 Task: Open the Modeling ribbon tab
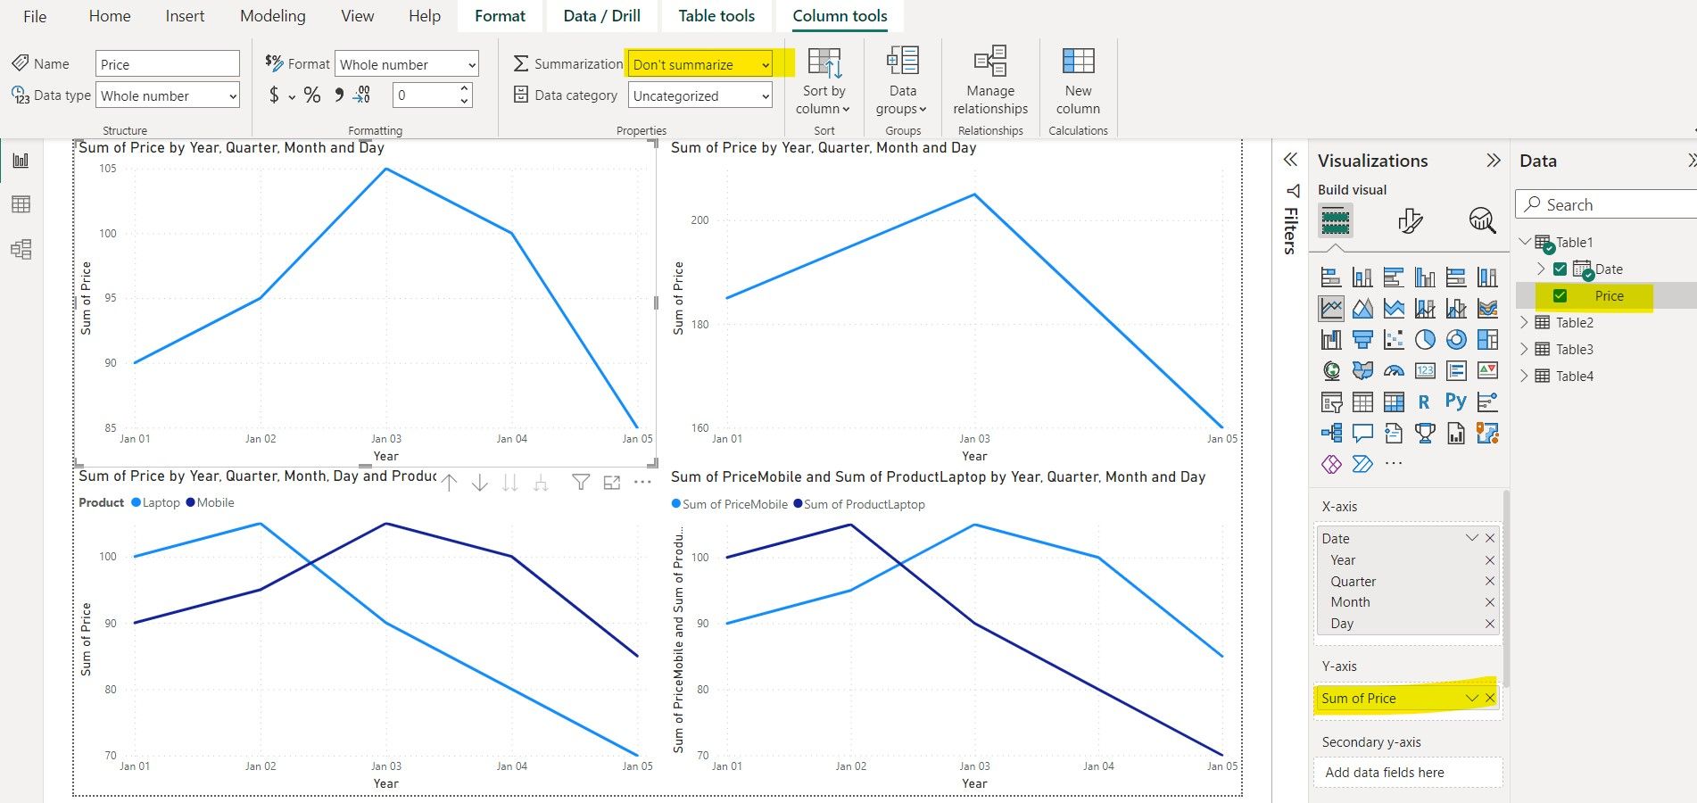[273, 16]
